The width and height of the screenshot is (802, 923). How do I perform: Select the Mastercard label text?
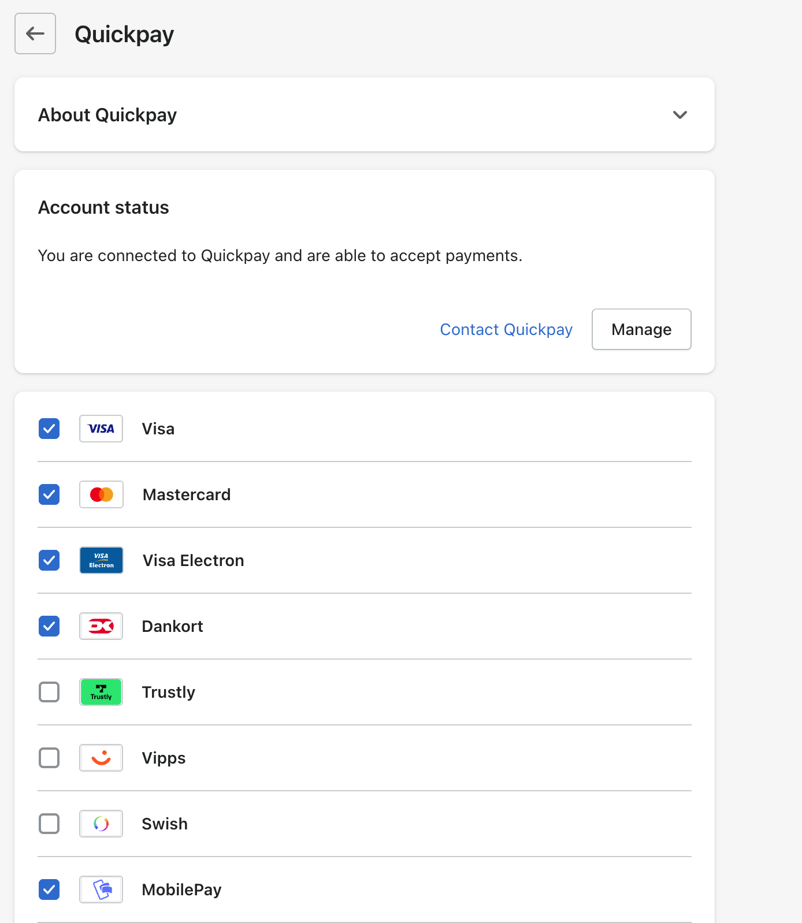(187, 494)
